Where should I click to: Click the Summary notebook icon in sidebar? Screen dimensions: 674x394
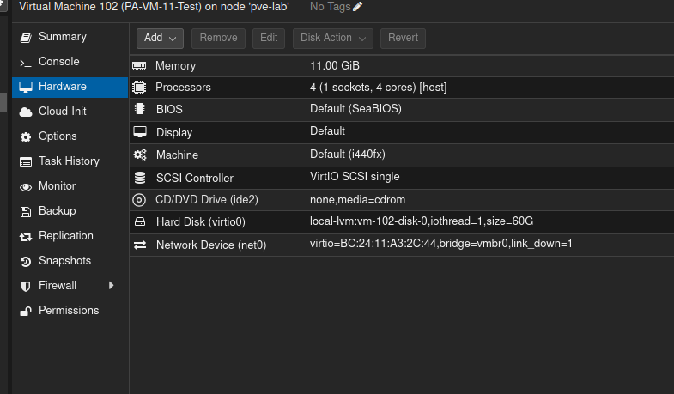26,38
